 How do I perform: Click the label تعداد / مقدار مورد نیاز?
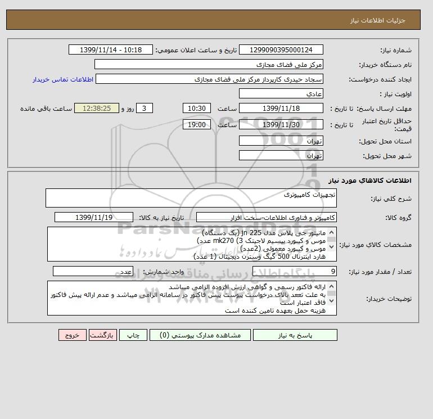[380, 272]
